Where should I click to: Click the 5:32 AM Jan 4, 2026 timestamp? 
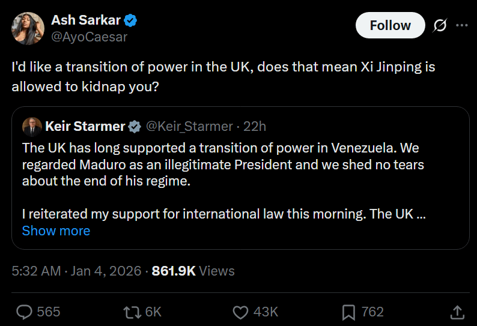pos(76,271)
